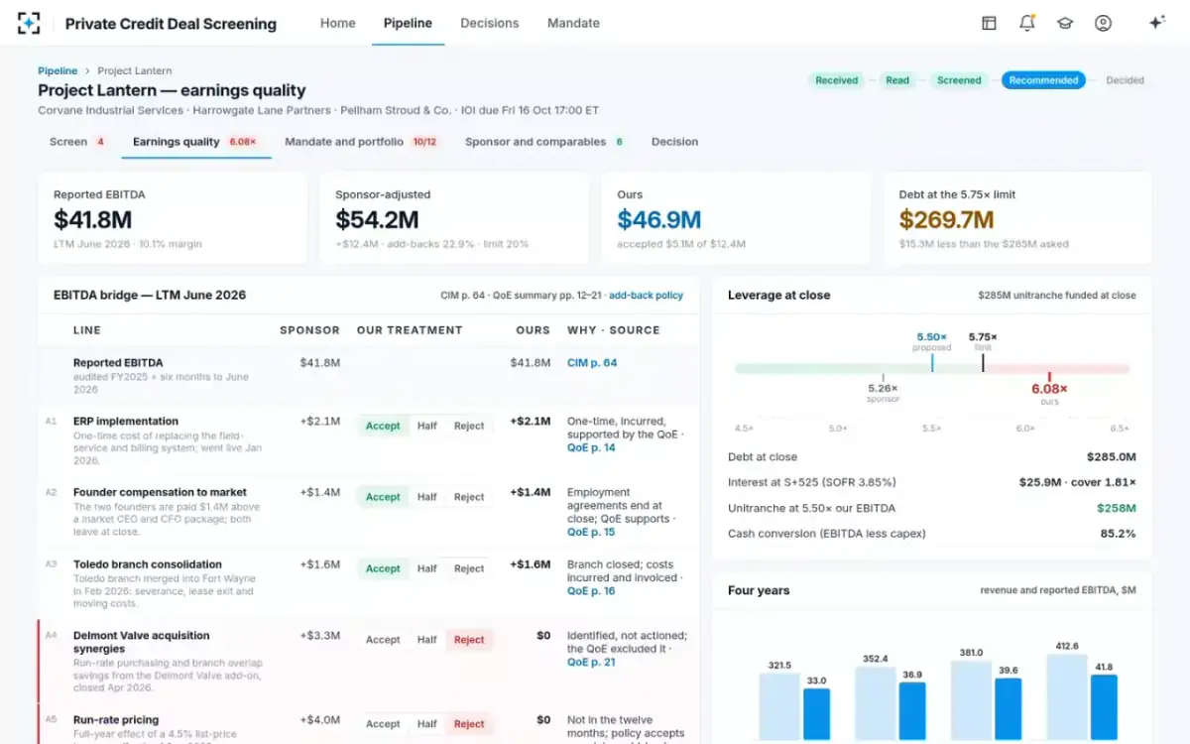Select the Recommended stage pill
The height and width of the screenshot is (744, 1190).
tap(1043, 80)
